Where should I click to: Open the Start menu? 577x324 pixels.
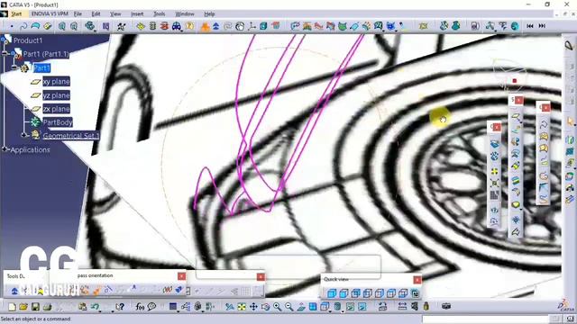click(x=16, y=14)
